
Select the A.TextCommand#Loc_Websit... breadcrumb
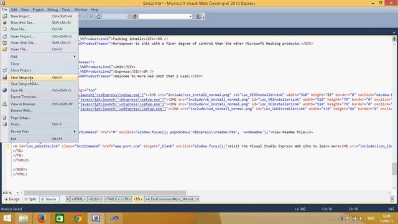tap(172, 199)
